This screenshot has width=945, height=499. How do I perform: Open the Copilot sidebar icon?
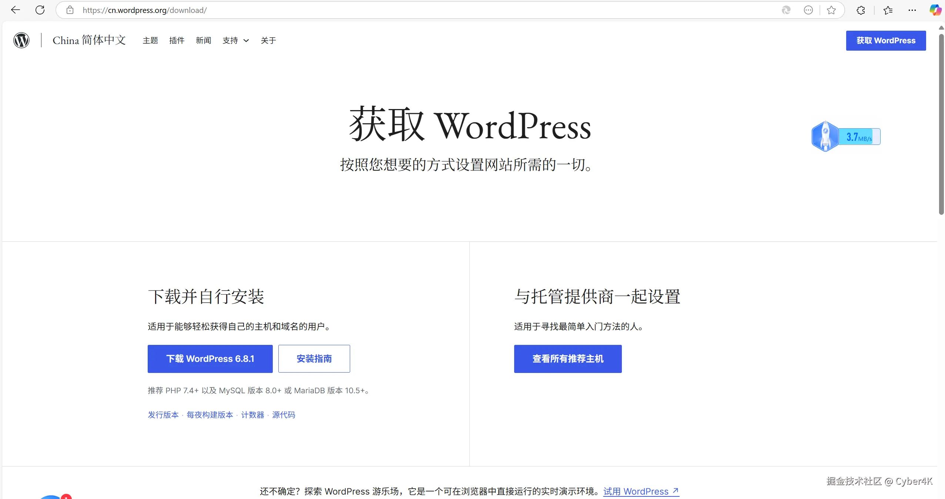[935, 10]
